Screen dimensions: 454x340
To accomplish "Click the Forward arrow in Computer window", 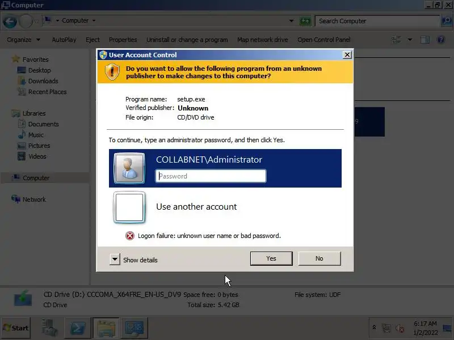I will coord(26,22).
